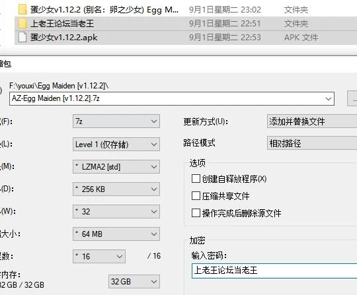The height and width of the screenshot is (295, 357).
Task: Open the LZMA2 [std] compression method dropdown
Action: click(116, 166)
